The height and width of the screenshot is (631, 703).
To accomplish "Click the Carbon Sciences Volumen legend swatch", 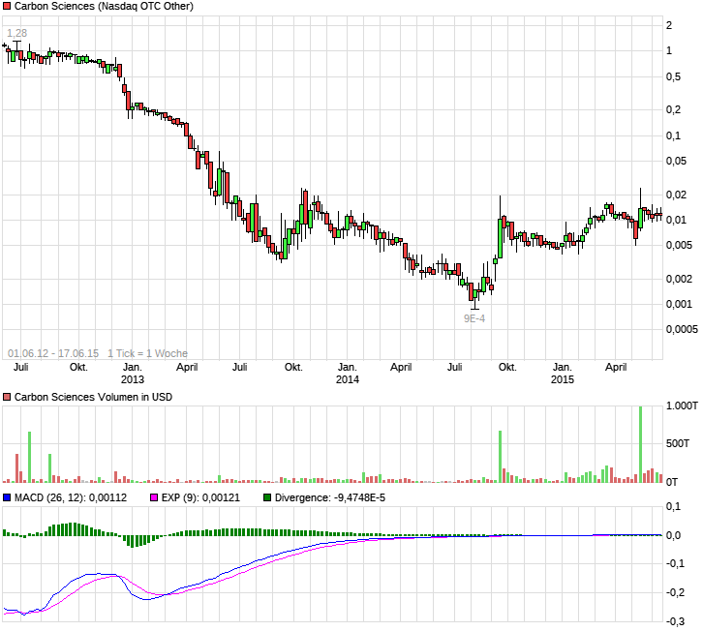I will (x=7, y=397).
